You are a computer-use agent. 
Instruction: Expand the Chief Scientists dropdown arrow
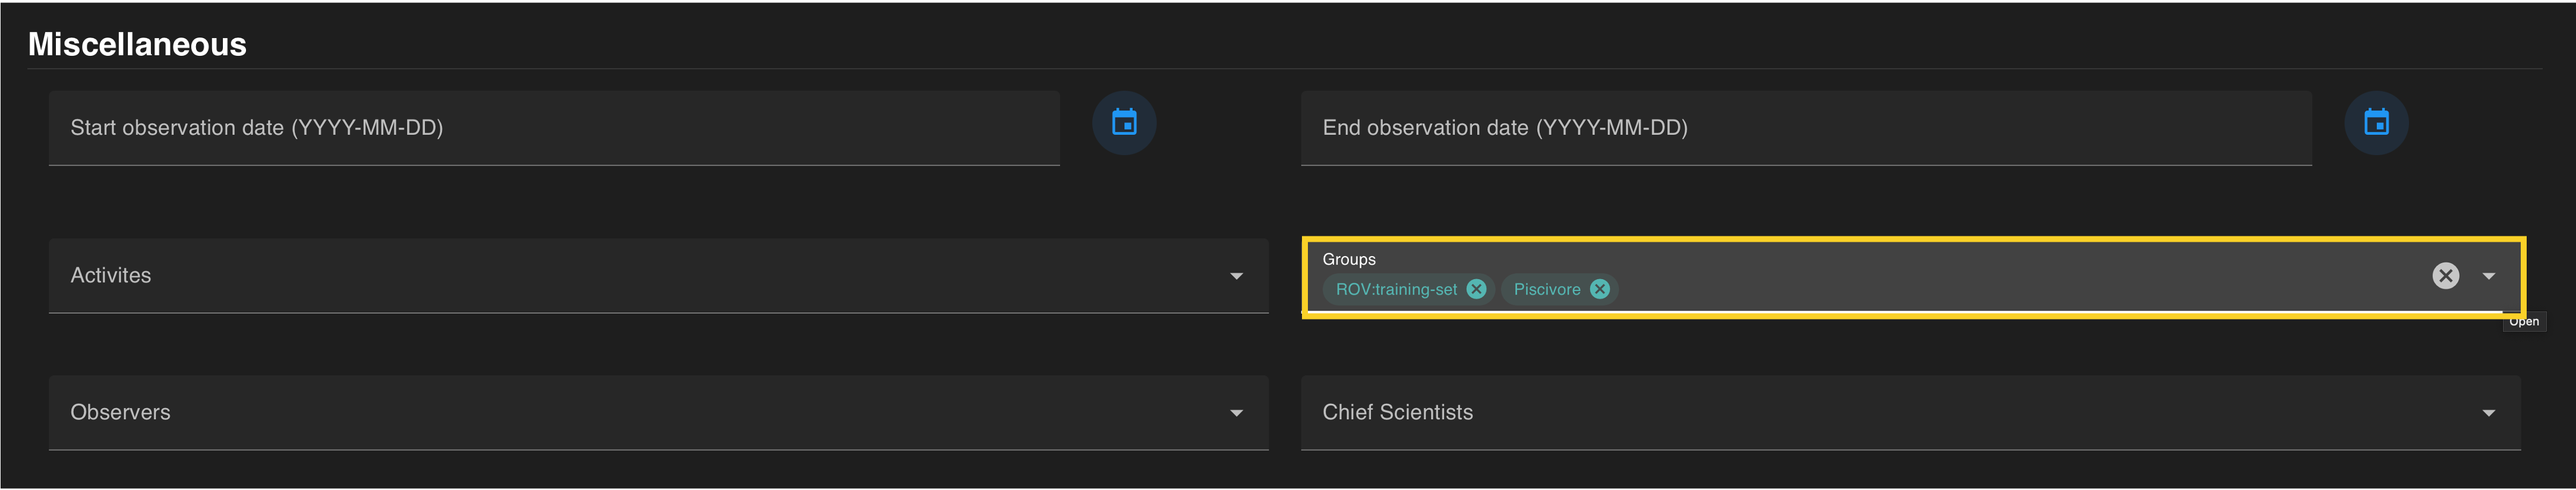click(2488, 413)
